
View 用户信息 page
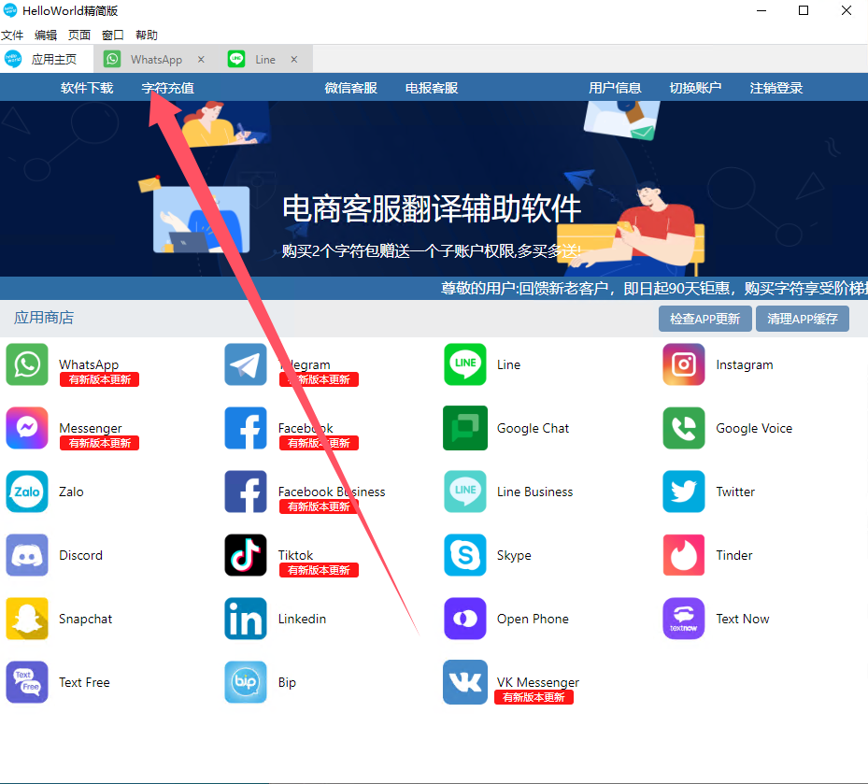tap(615, 88)
